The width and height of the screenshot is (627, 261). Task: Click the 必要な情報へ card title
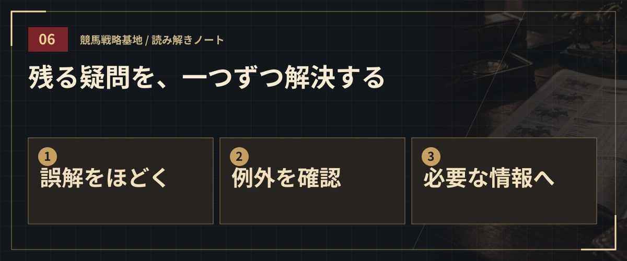point(489,179)
